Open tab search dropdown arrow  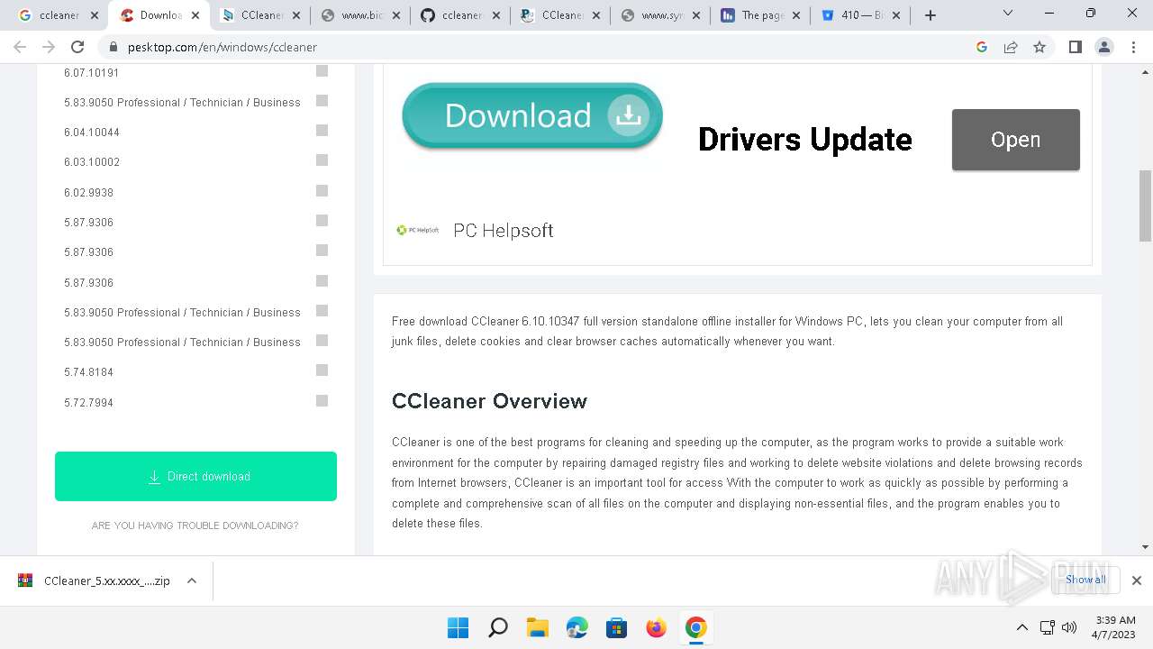click(x=1008, y=14)
